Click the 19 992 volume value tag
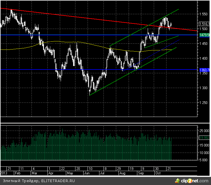Viewport: 211px width, 185px height. pos(204,138)
